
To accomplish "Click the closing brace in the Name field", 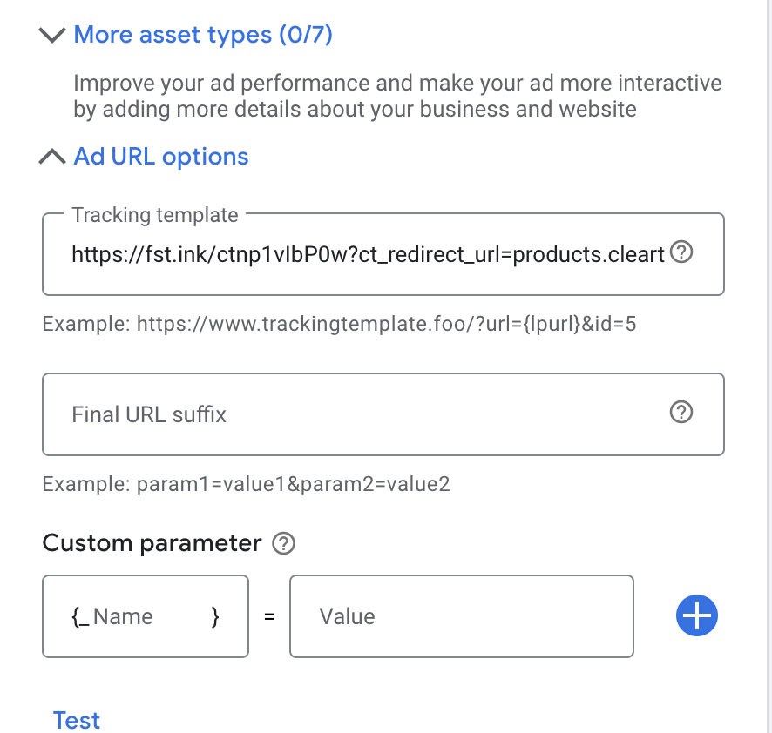I will point(215,616).
